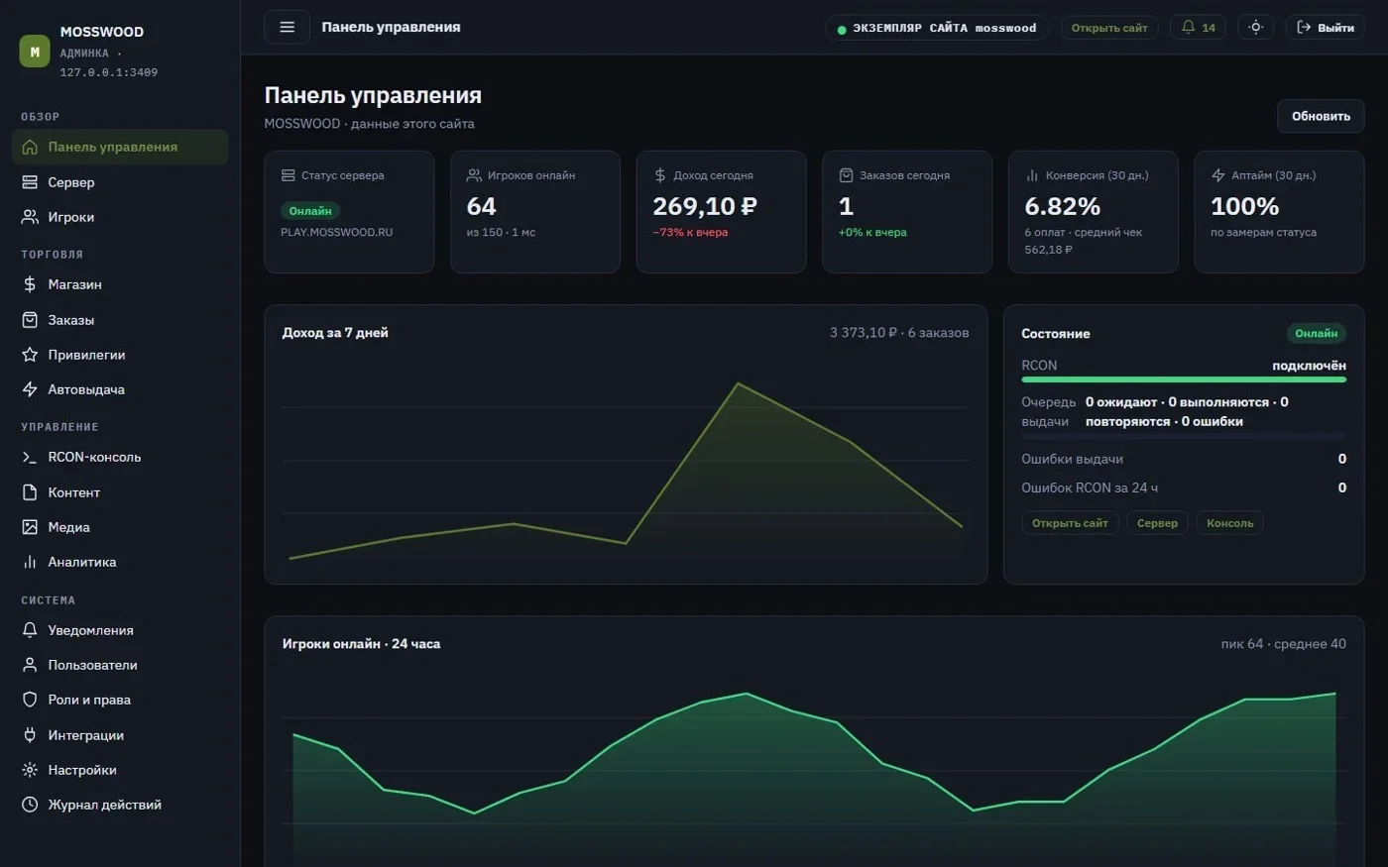Select Аналитика menu item
Screen dimensions: 1388x867
tap(120, 562)
